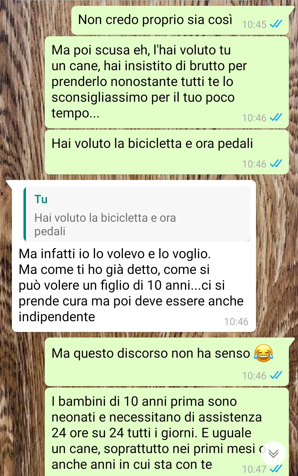Tap the text "indipendente" in received message
The height and width of the screenshot is (476, 298).
pyautogui.click(x=57, y=317)
